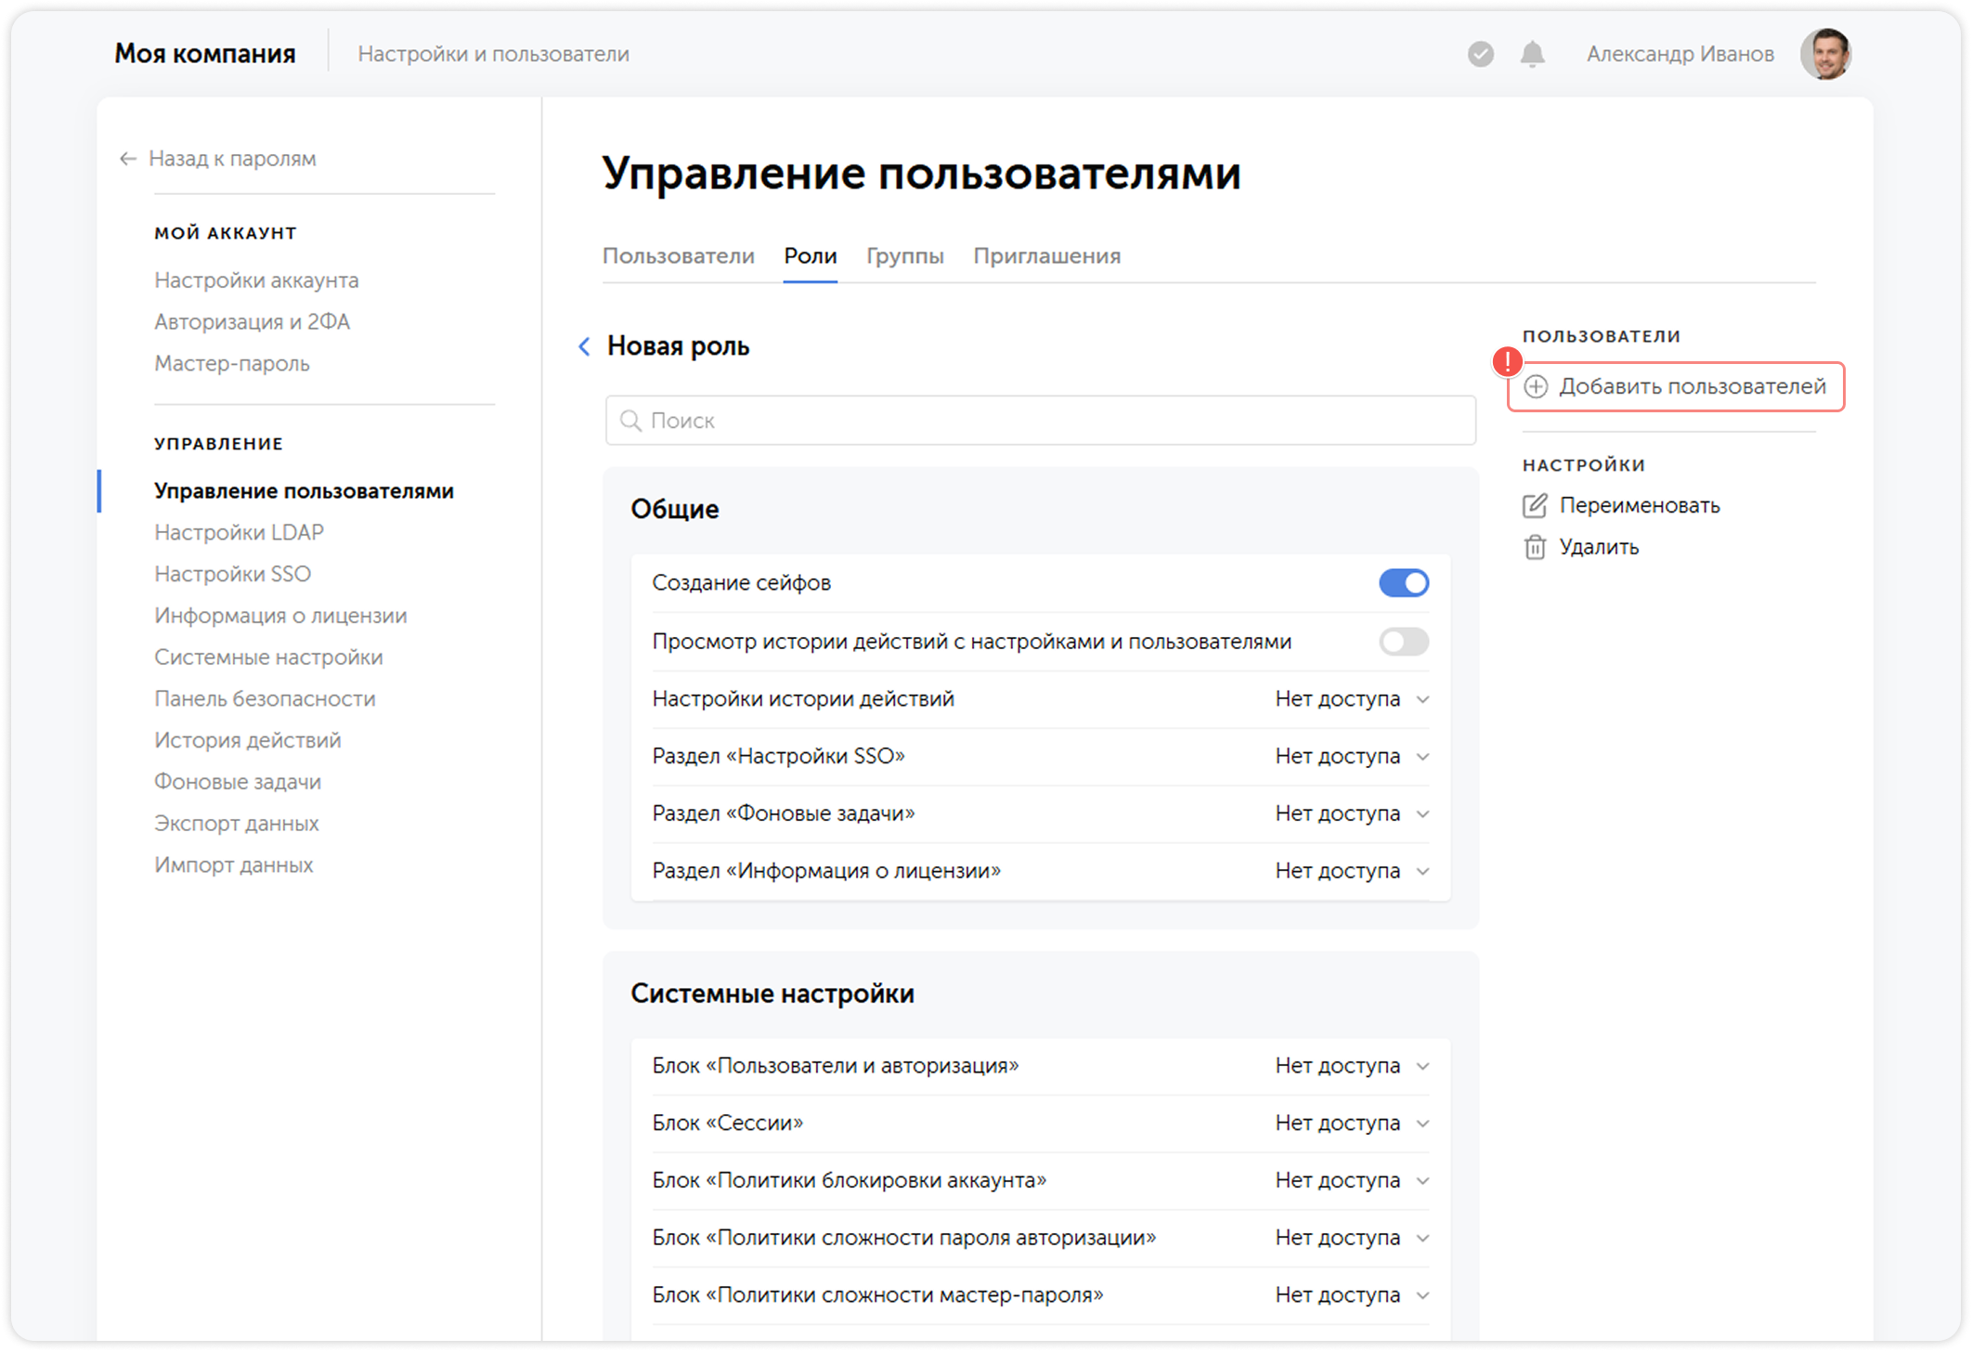
Task: Open Экспорт данных in sidebar
Action: [237, 824]
